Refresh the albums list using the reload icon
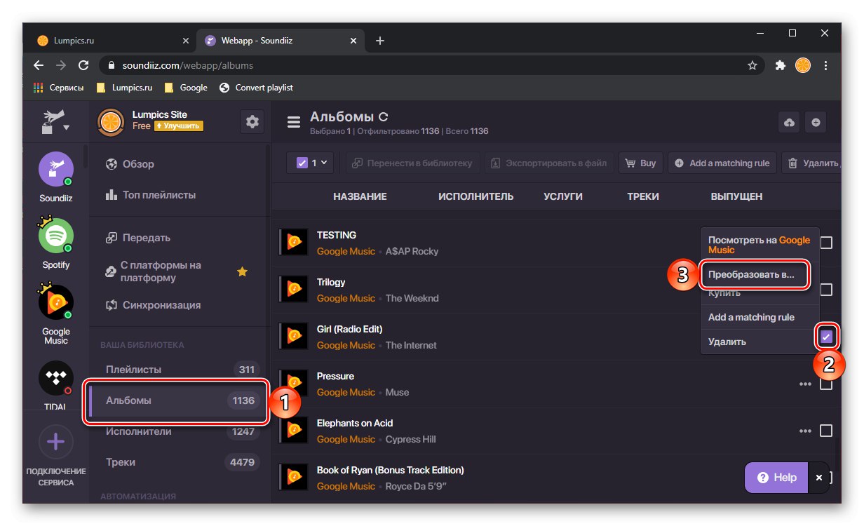The height and width of the screenshot is (526, 864). click(x=383, y=117)
